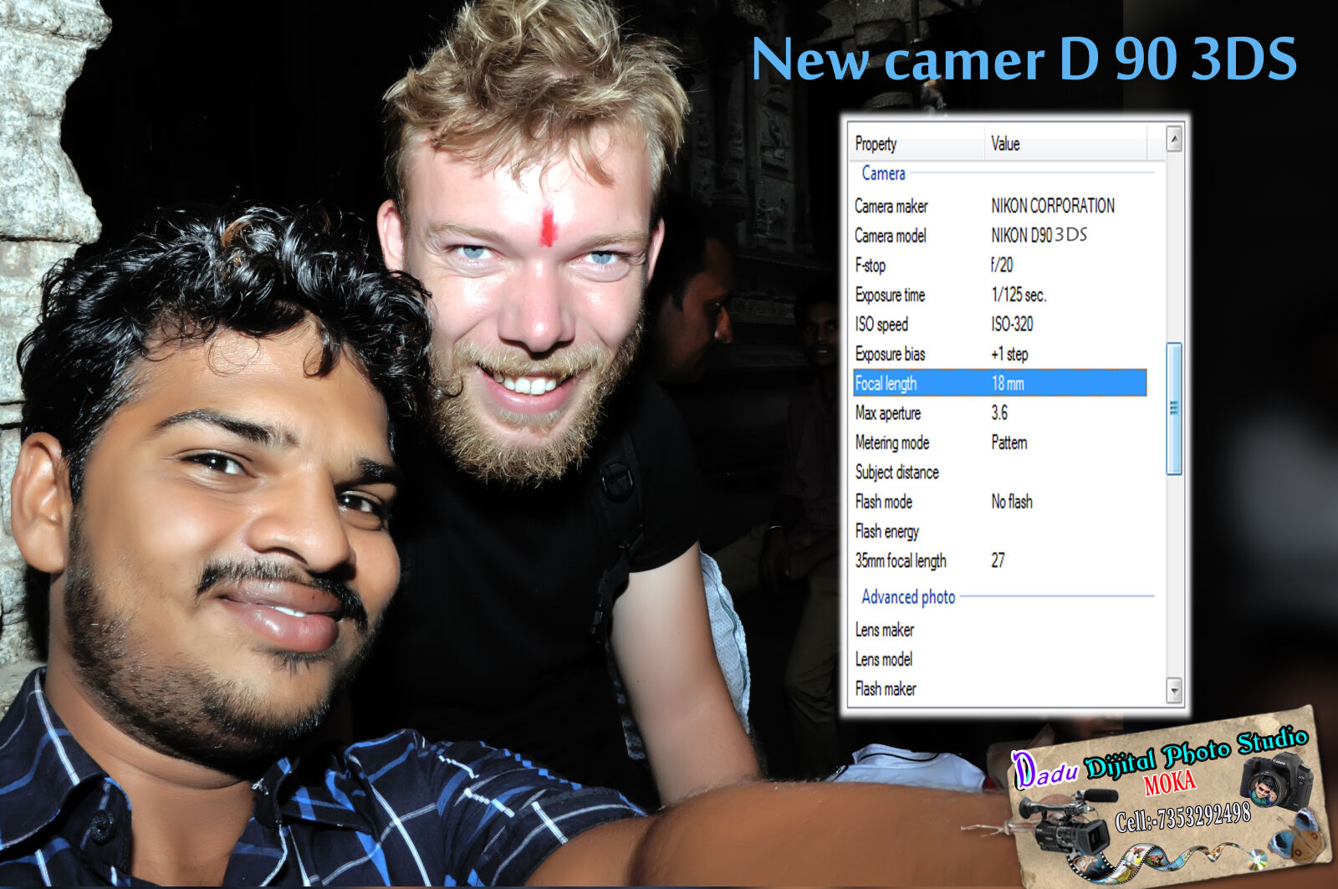This screenshot has width=1338, height=889.
Task: Select the Lens maker property
Action: (x=884, y=630)
